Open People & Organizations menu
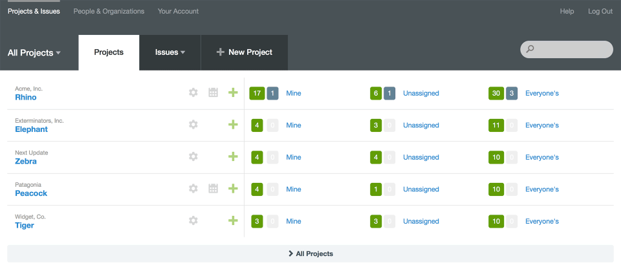This screenshot has height=267, width=621. tap(109, 11)
